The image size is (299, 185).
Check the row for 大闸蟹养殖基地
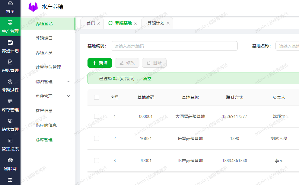click(x=97, y=116)
